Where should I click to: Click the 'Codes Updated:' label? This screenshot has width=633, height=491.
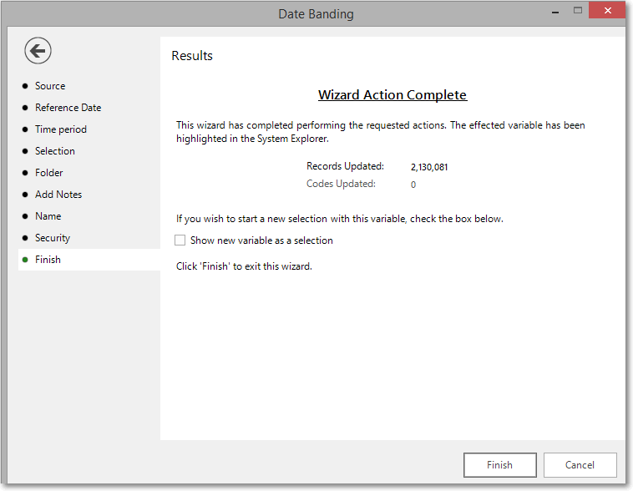(x=341, y=184)
